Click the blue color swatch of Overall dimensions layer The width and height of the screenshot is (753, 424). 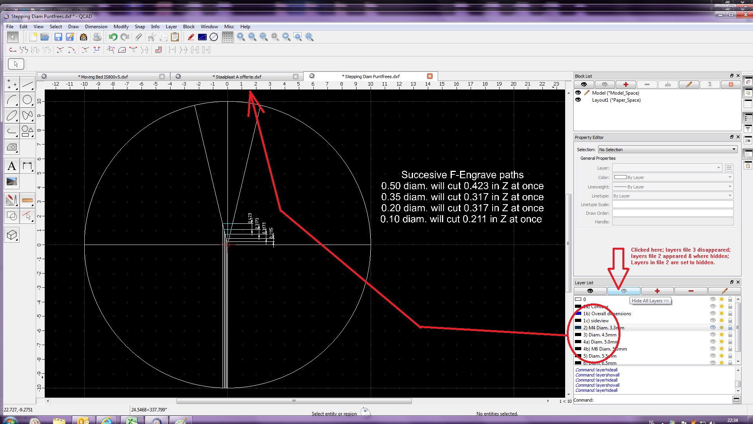[x=578, y=314]
